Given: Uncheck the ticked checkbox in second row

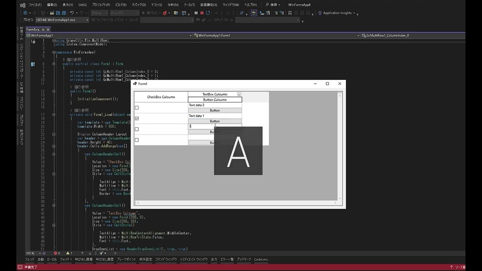Looking at the screenshot, I should 137,119.
